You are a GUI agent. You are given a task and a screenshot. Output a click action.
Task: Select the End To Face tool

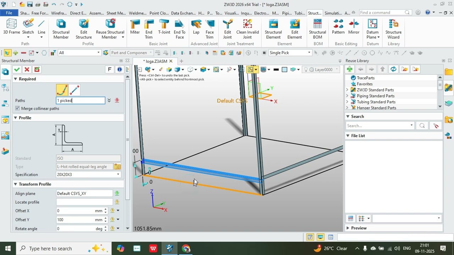[x=179, y=29]
